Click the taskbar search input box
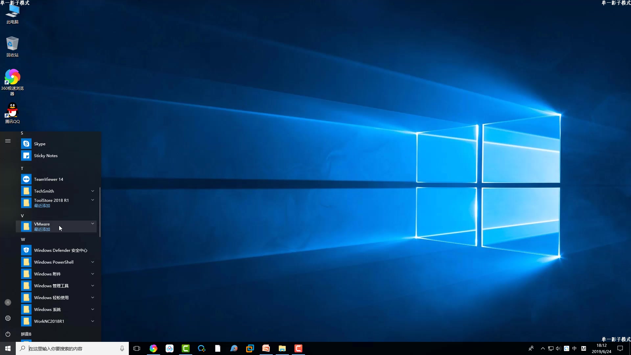The width and height of the screenshot is (631, 355). click(72, 348)
